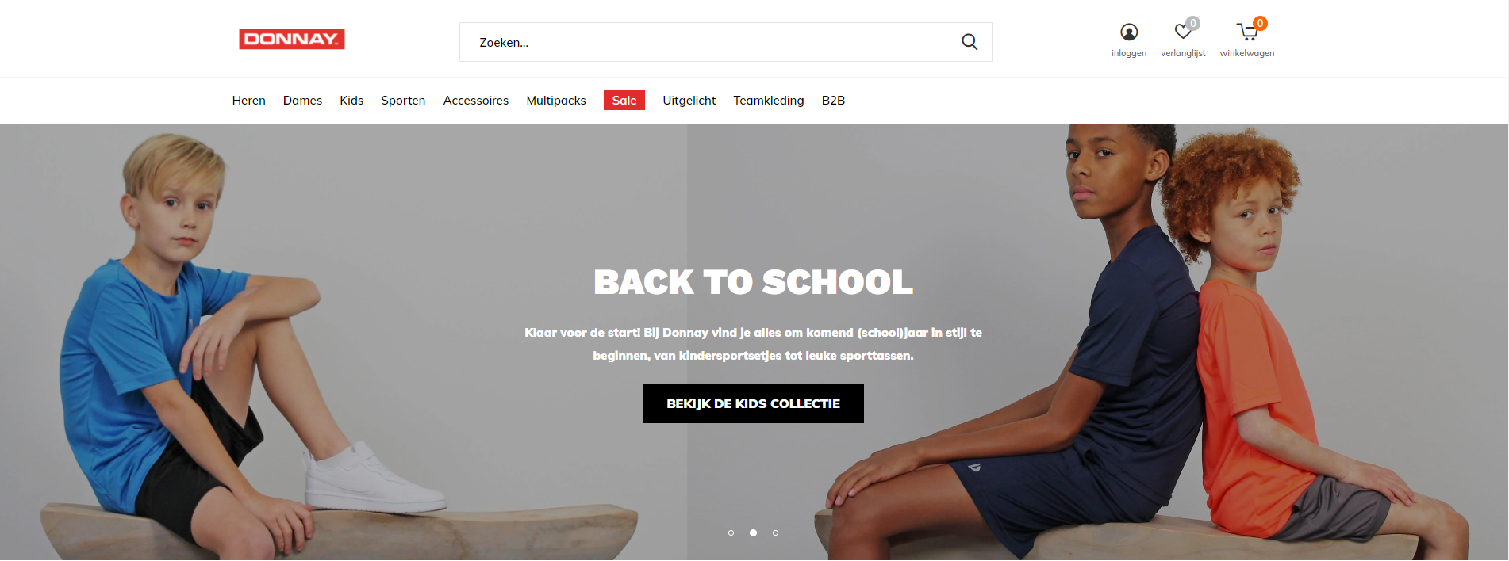Select the second slide dot
Screen dimensions: 1509x561
[753, 532]
